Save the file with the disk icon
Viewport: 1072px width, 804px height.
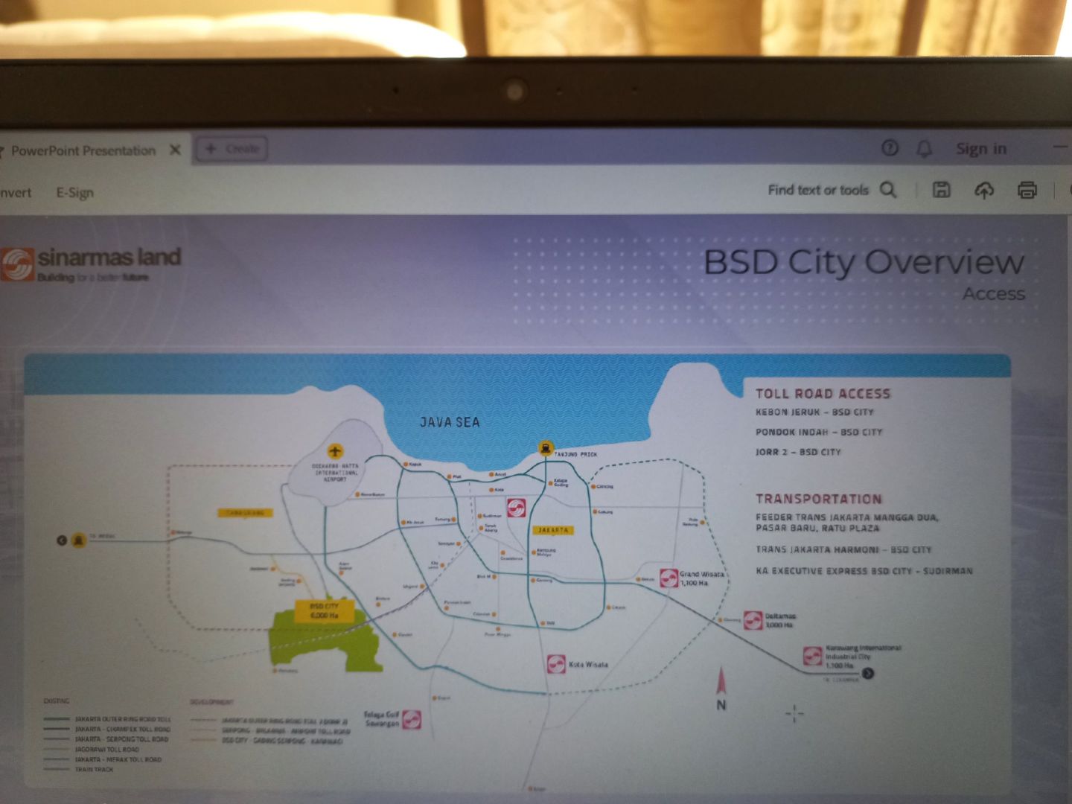[x=941, y=190]
